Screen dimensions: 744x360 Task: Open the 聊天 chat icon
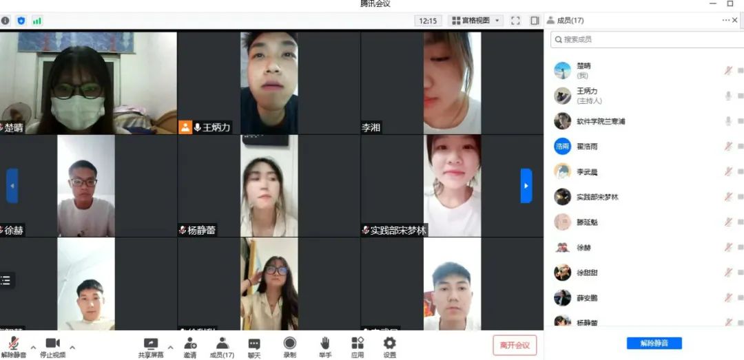(x=254, y=343)
